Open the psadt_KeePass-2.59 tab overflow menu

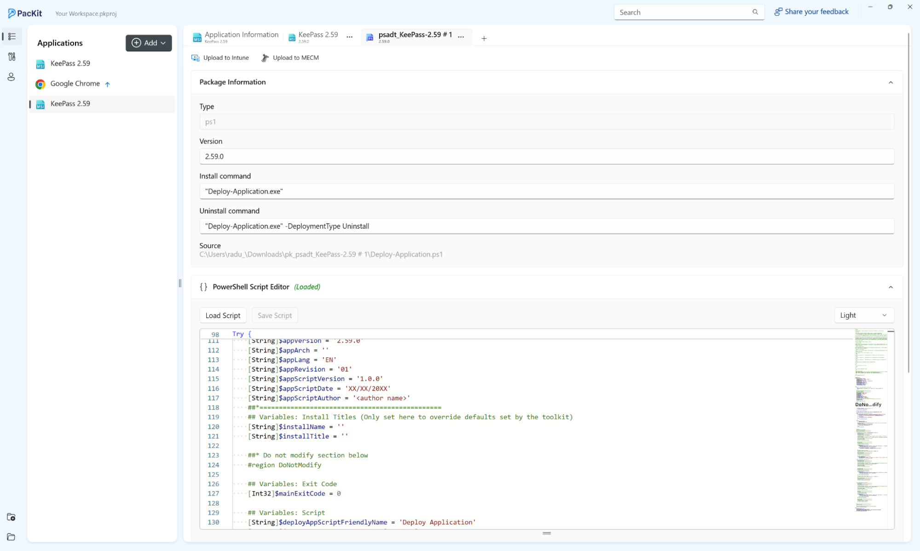point(462,36)
